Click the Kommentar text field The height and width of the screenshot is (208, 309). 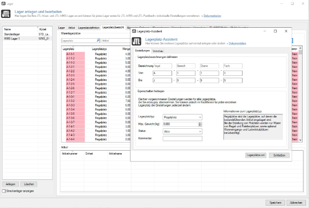coord(183,139)
